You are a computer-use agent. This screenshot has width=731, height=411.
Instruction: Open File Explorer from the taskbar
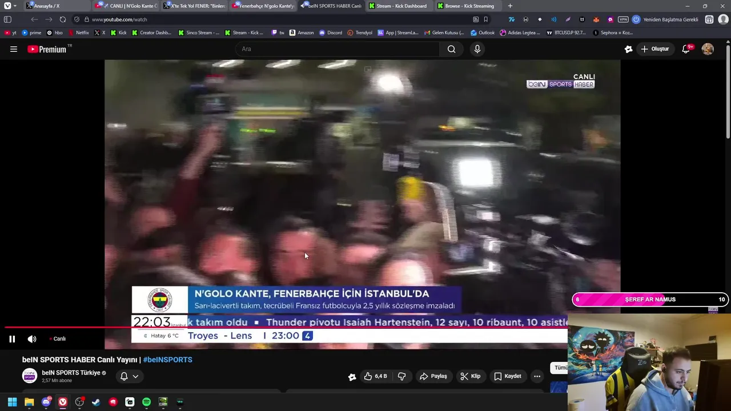(29, 402)
